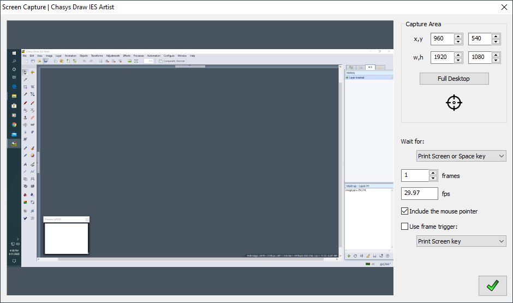The width and height of the screenshot is (513, 303).
Task: Open the frame trigger key dropdown
Action: pyautogui.click(x=461, y=241)
